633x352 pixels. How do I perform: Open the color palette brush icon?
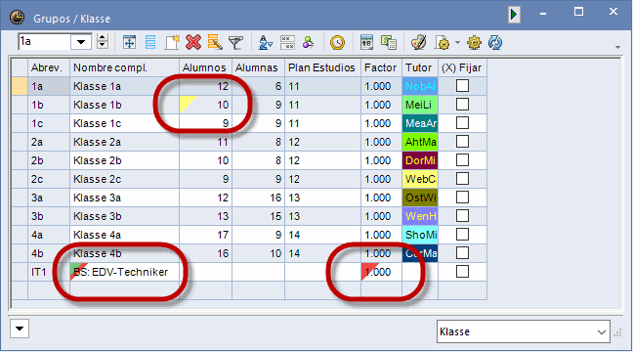point(418,42)
